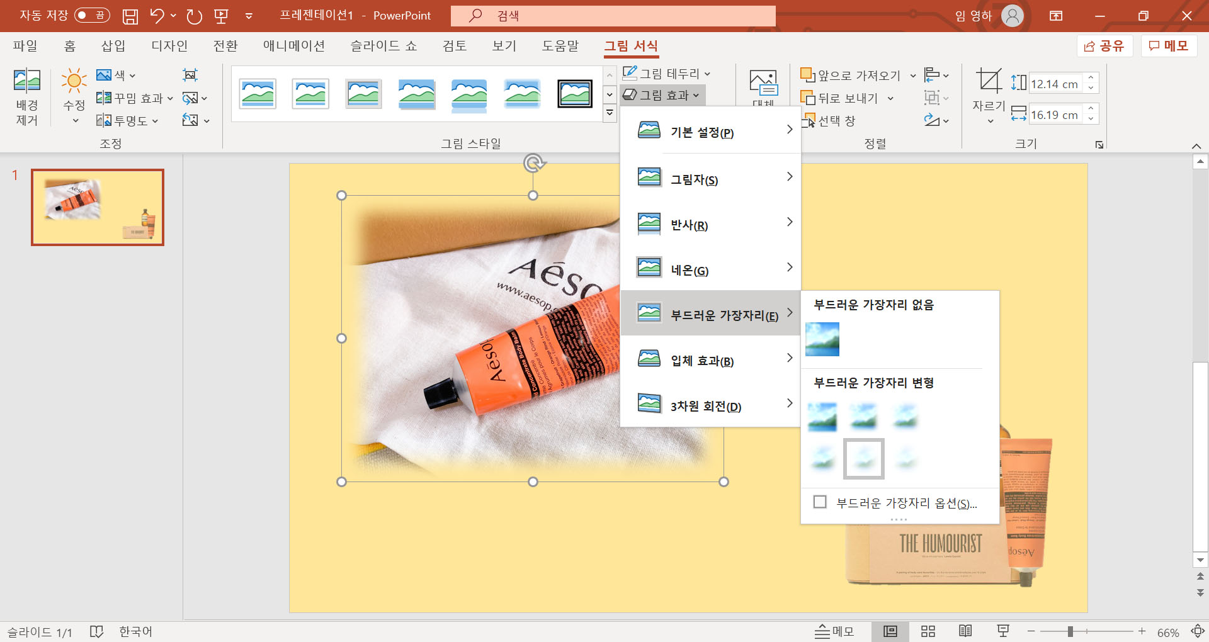
Task: Choose the last soft edge variation preset
Action: [905, 458]
